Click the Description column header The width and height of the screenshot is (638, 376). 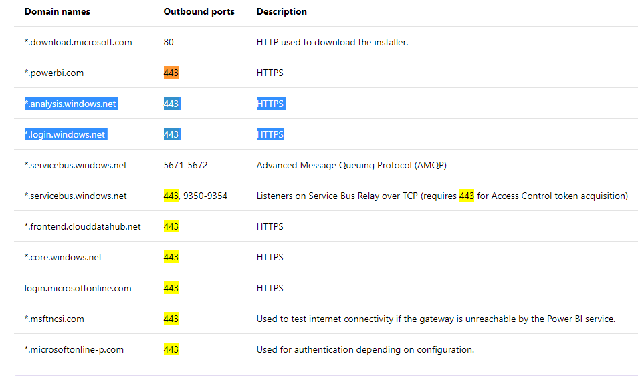pyautogui.click(x=282, y=11)
